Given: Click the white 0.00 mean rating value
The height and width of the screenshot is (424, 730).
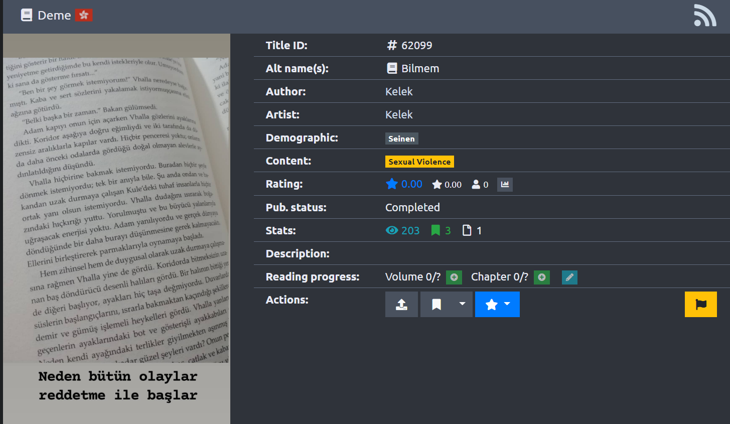Looking at the screenshot, I should click(453, 185).
